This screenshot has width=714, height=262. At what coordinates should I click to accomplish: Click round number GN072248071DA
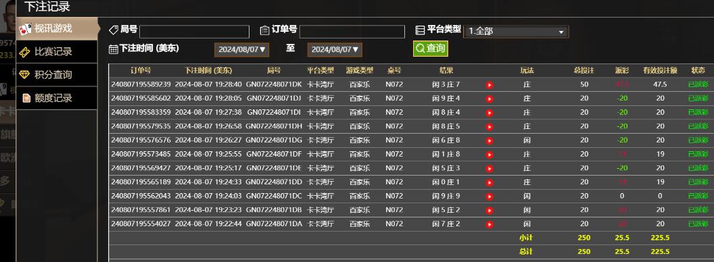(x=274, y=224)
